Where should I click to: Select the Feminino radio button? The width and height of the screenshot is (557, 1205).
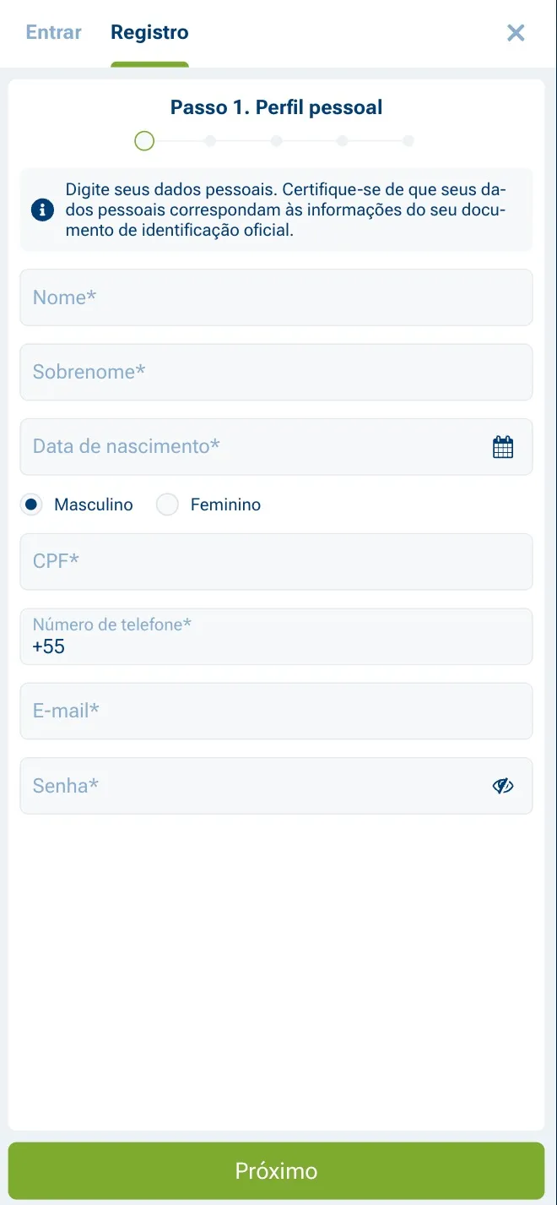click(168, 504)
